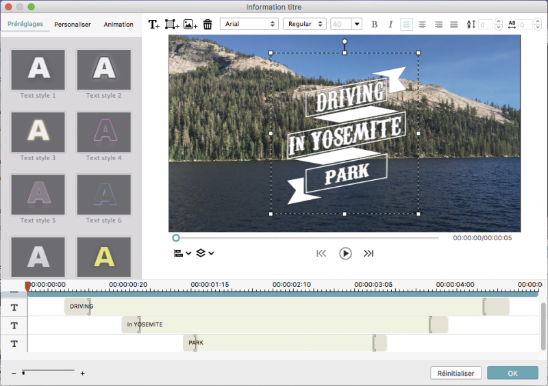Jump to the previous frame
The image size is (548, 386).
(x=321, y=253)
